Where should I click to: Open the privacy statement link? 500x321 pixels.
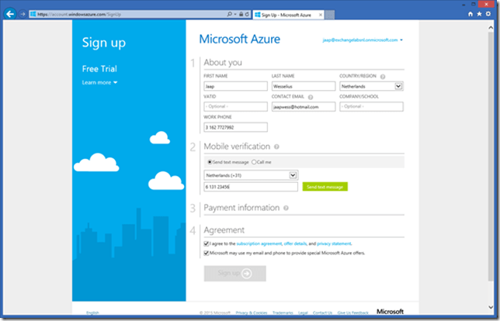[x=334, y=243]
